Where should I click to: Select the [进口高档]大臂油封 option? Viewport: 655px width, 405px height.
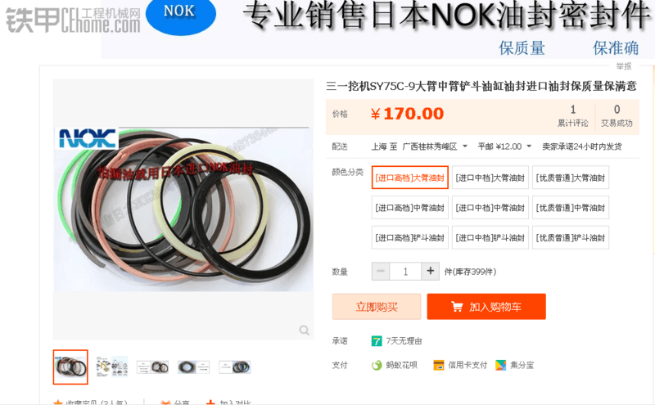click(410, 178)
